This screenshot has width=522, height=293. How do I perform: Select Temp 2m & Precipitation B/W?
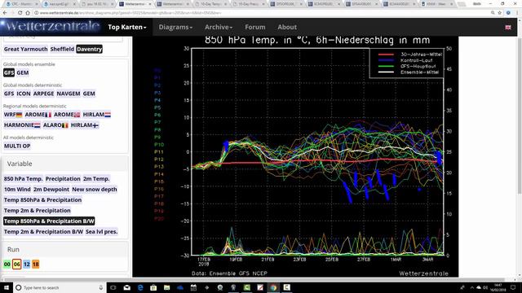point(43,232)
